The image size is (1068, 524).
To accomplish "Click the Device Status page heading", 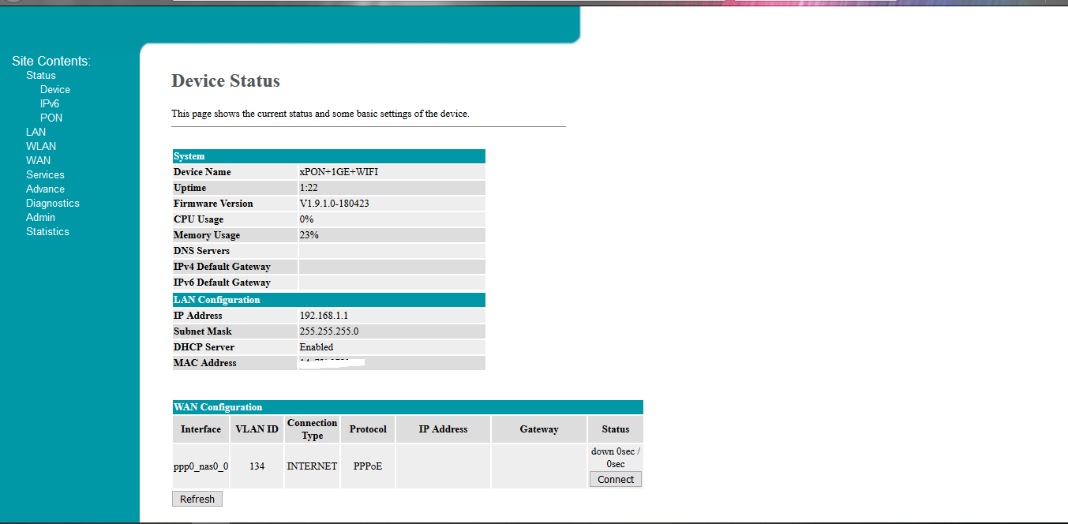I will point(226,81).
